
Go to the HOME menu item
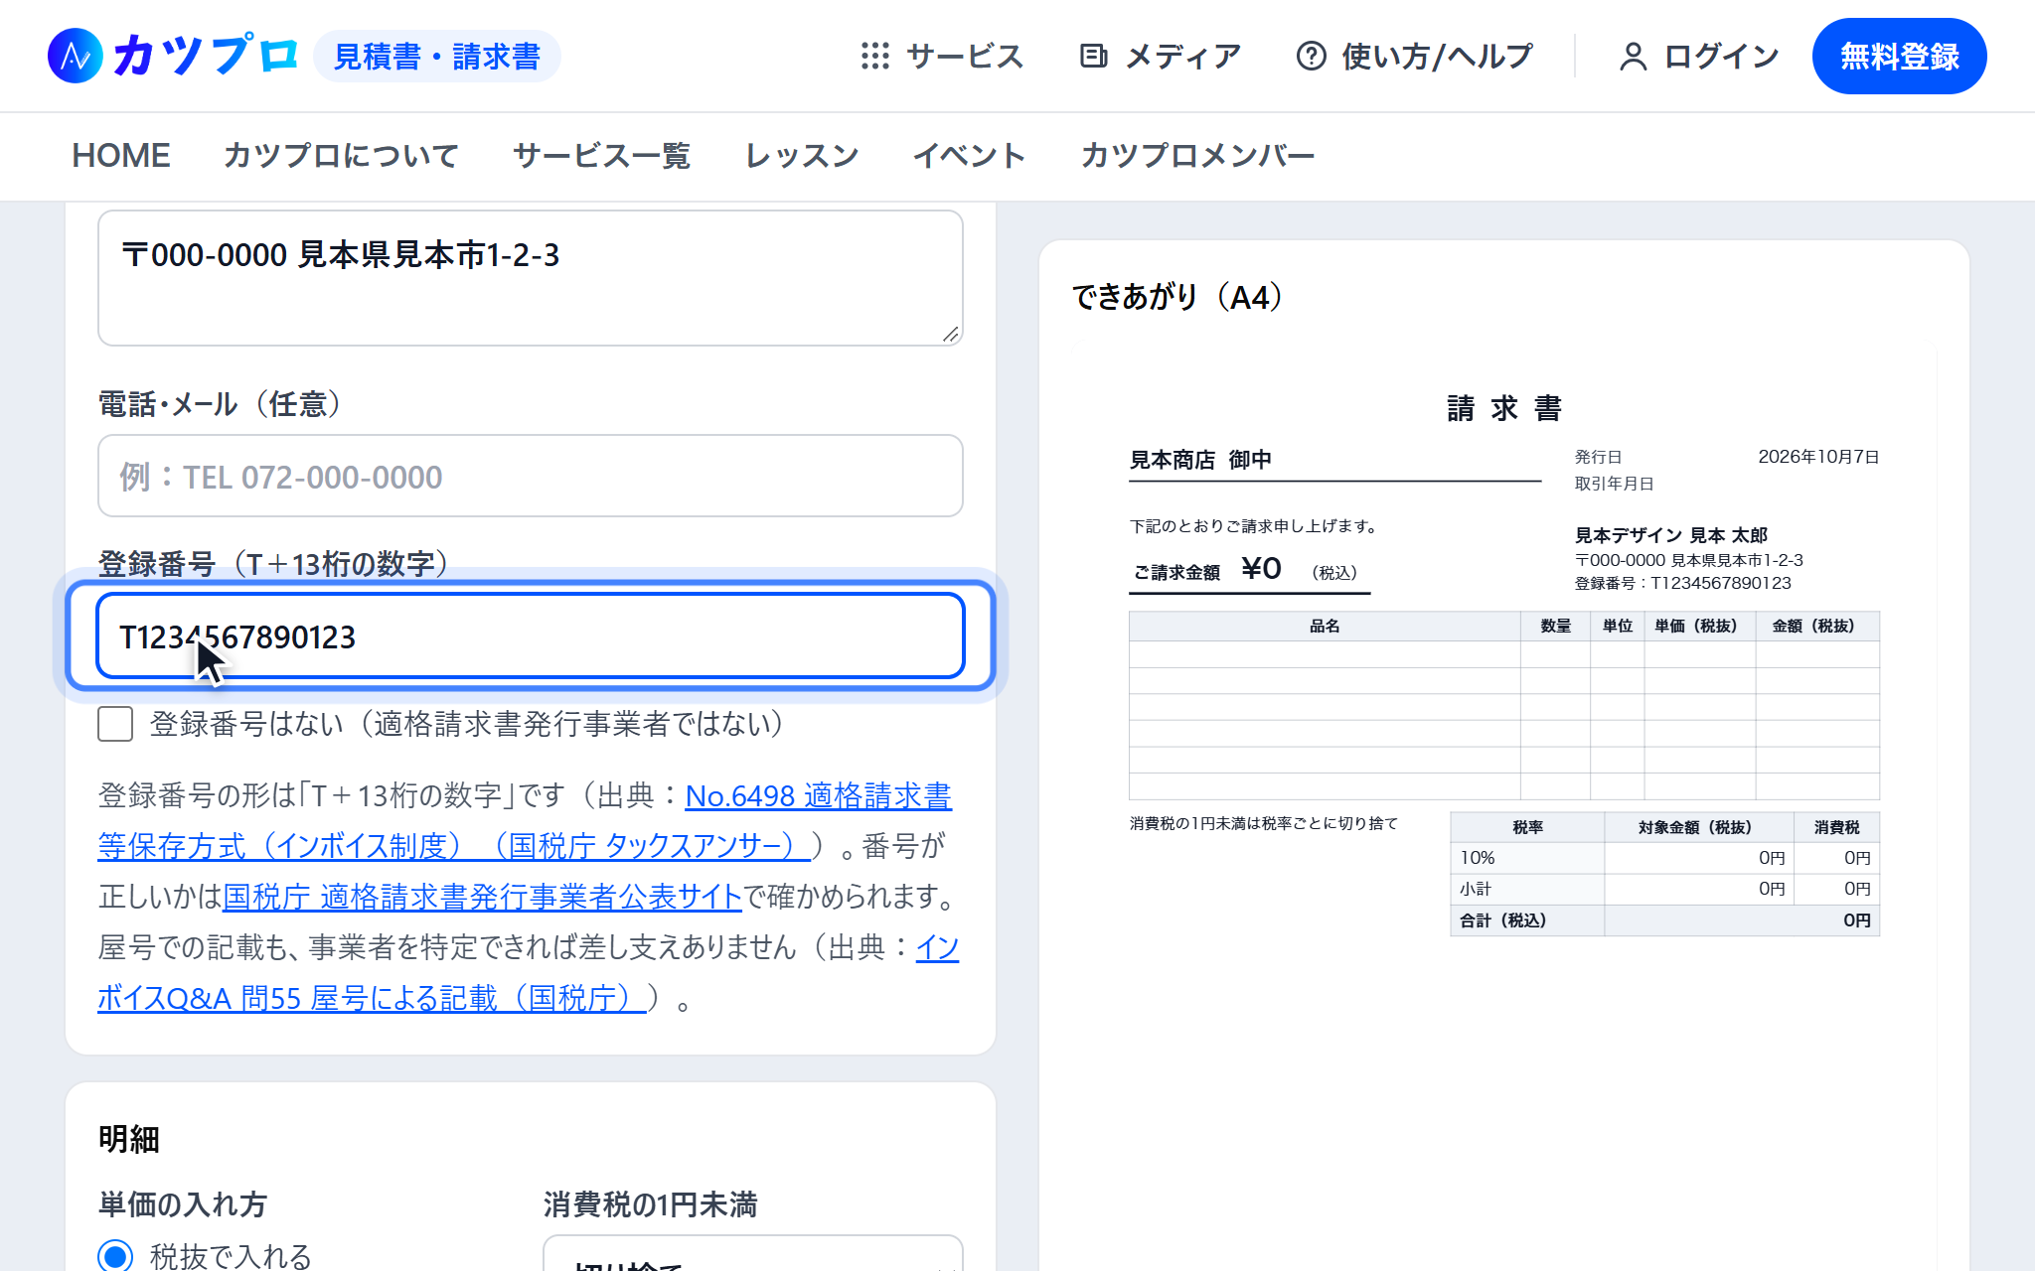[121, 156]
